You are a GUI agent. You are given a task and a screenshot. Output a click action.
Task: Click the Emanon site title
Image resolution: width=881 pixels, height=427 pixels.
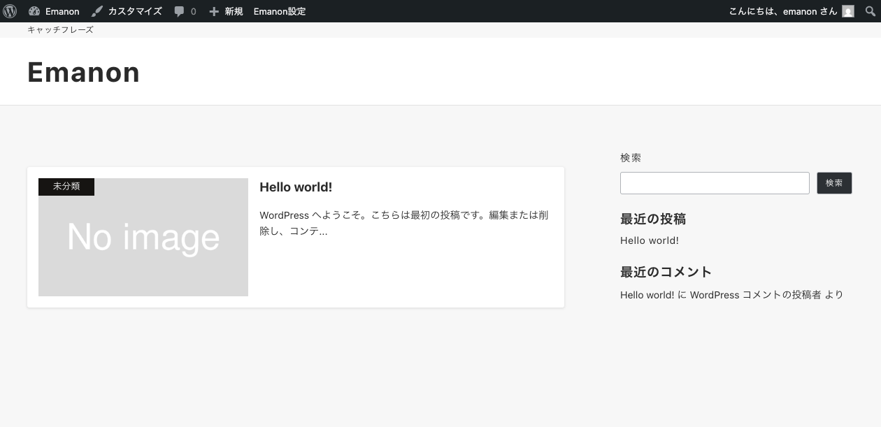click(x=83, y=73)
